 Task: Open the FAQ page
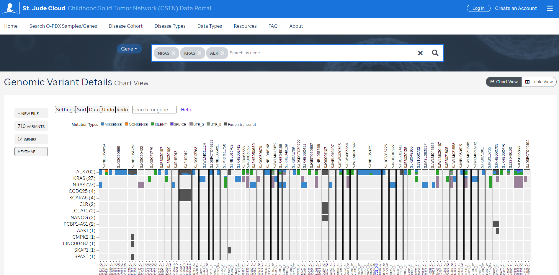(x=273, y=26)
